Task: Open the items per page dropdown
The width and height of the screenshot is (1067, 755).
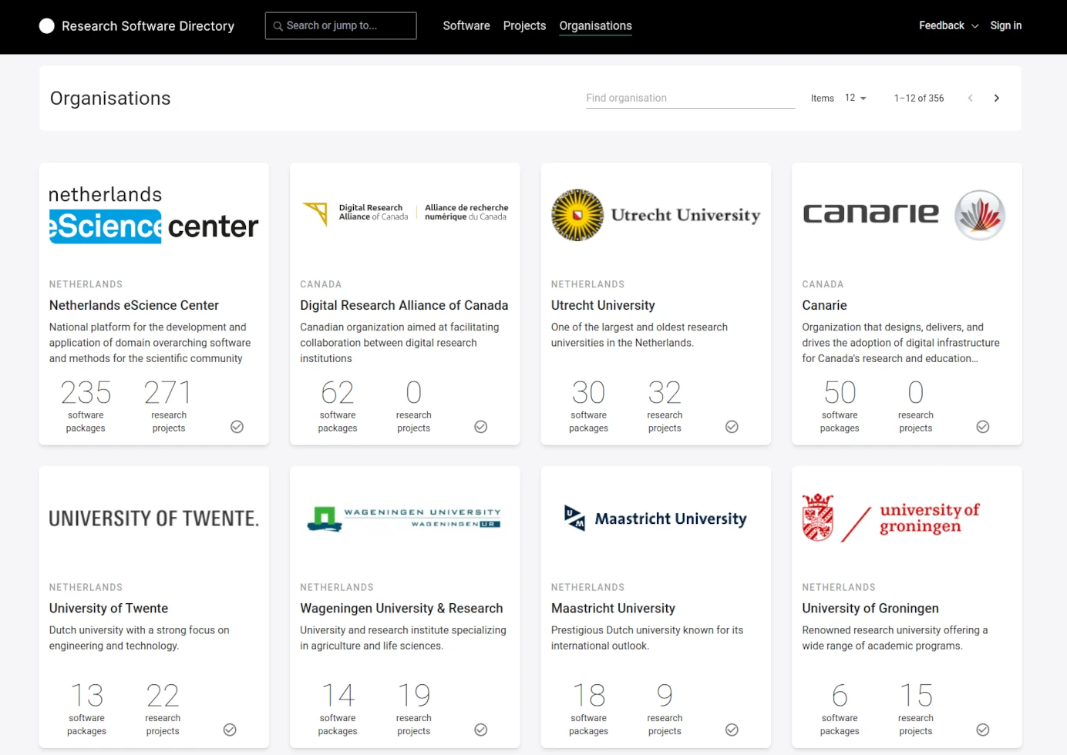Action: click(x=855, y=98)
